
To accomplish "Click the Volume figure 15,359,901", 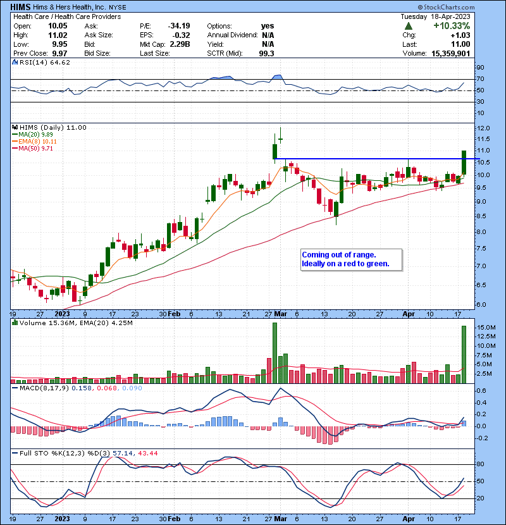I will (451, 54).
